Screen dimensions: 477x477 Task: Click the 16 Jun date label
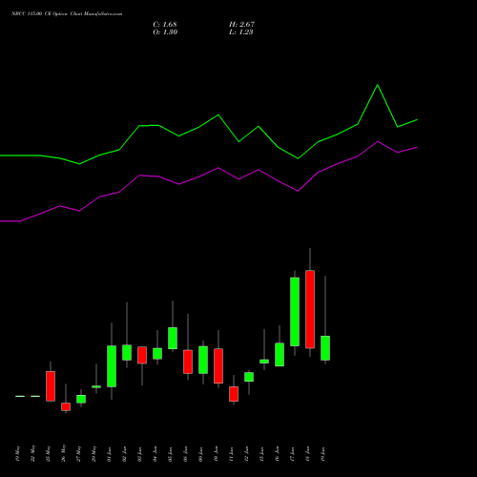click(x=277, y=454)
